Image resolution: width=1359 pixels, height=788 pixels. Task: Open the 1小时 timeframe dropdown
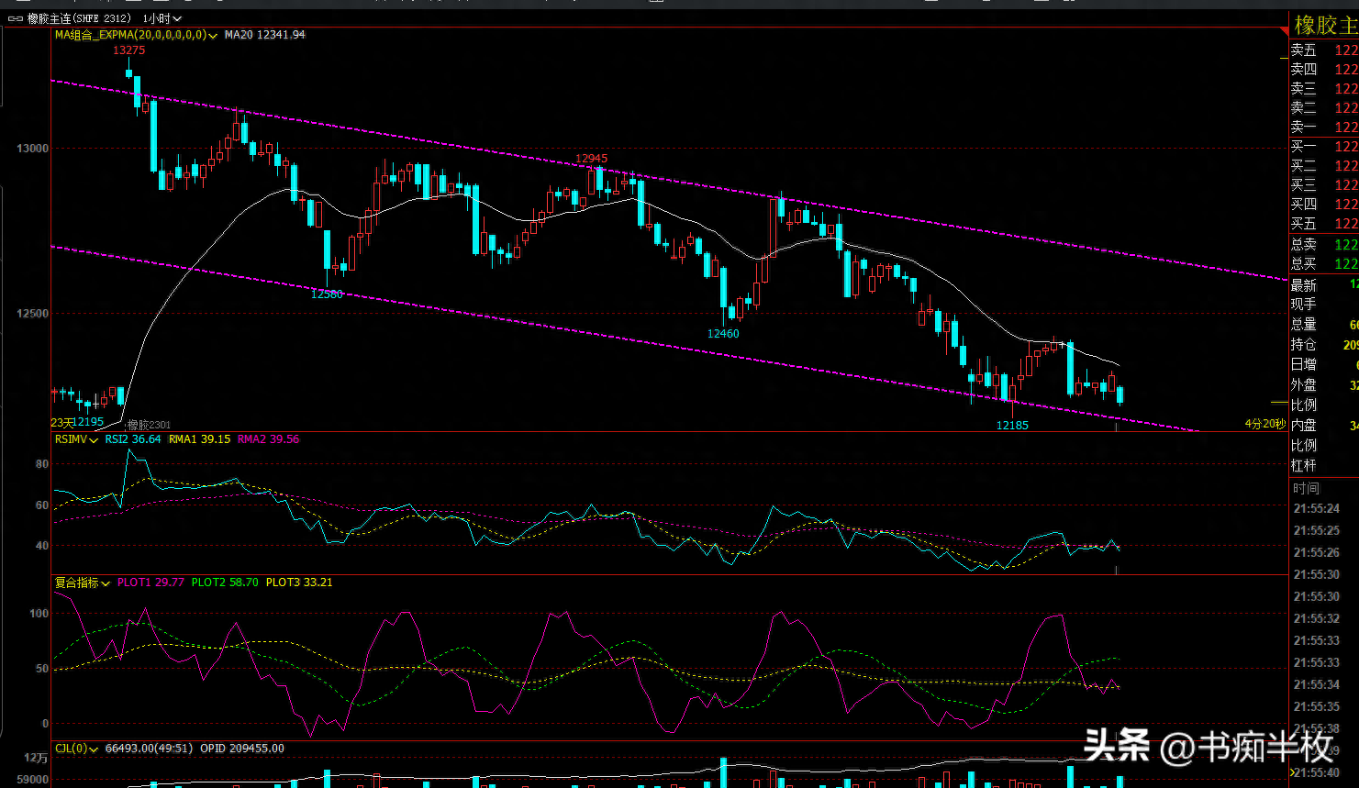click(162, 18)
